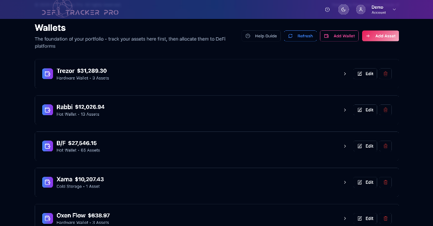Screen dimensions: 433x226
Task: Click the DeFi Tracker Pro logo
Action: 80,10
